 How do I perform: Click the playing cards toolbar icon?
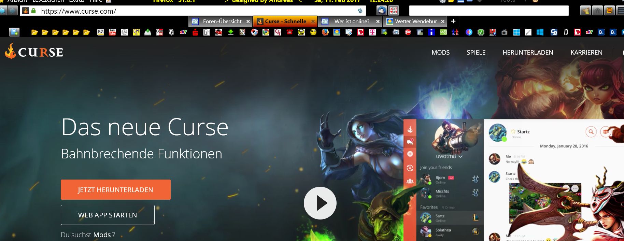tap(394, 11)
